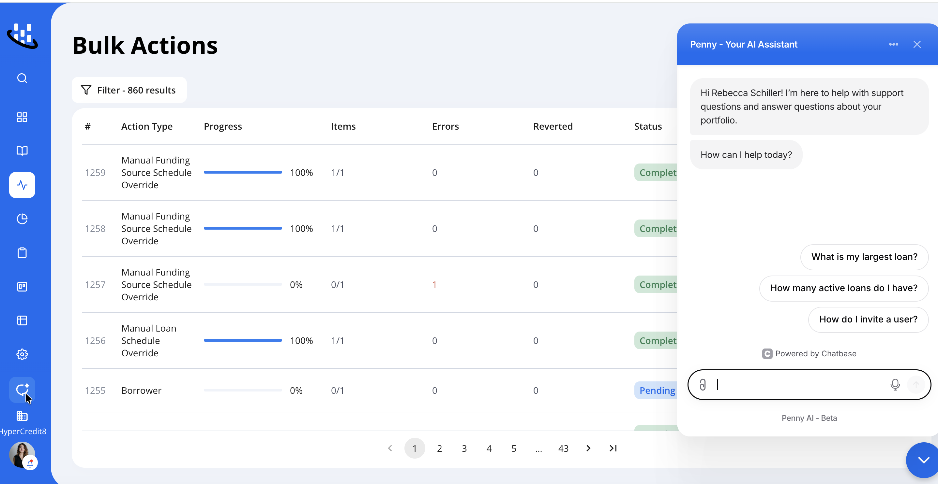The height and width of the screenshot is (484, 938).
Task: Click row number 1259
Action: tap(95, 172)
